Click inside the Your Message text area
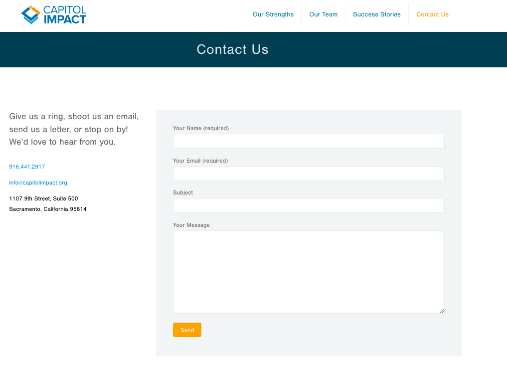The width and height of the screenshot is (507, 379). pyautogui.click(x=308, y=272)
